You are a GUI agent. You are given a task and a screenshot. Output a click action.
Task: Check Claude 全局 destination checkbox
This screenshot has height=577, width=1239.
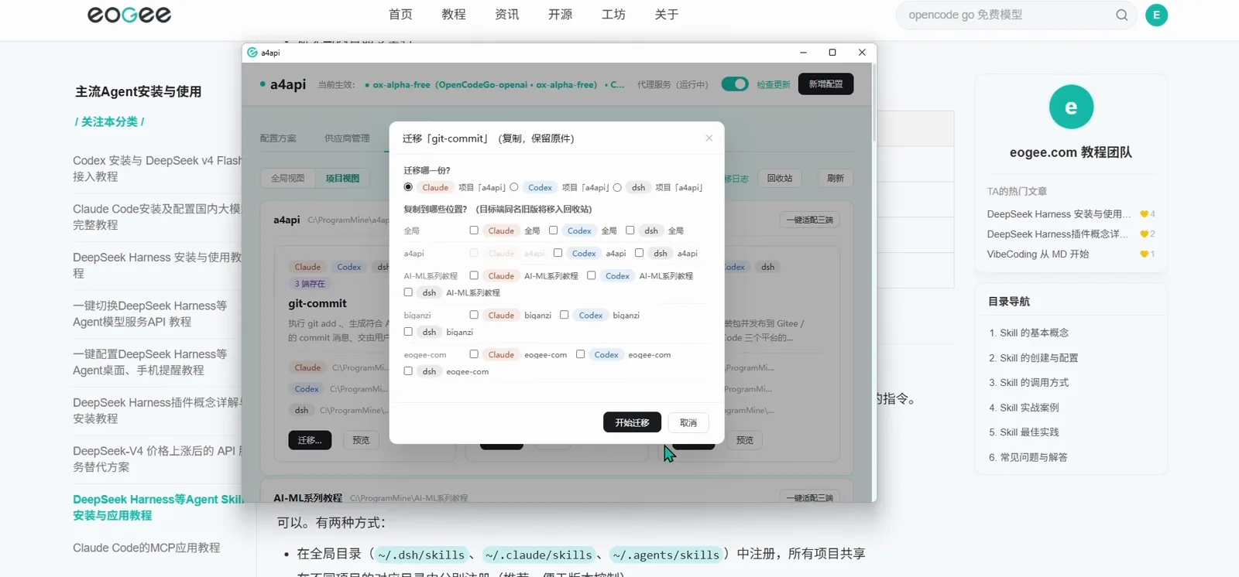pyautogui.click(x=474, y=230)
